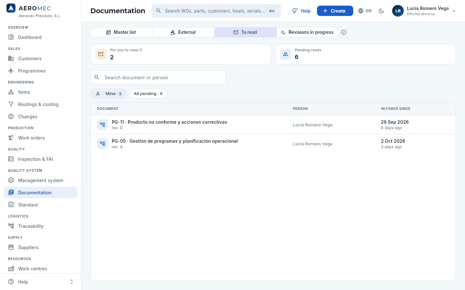Image resolution: width=465 pixels, height=290 pixels.
Task: Open the Changes page
Action: point(40,117)
